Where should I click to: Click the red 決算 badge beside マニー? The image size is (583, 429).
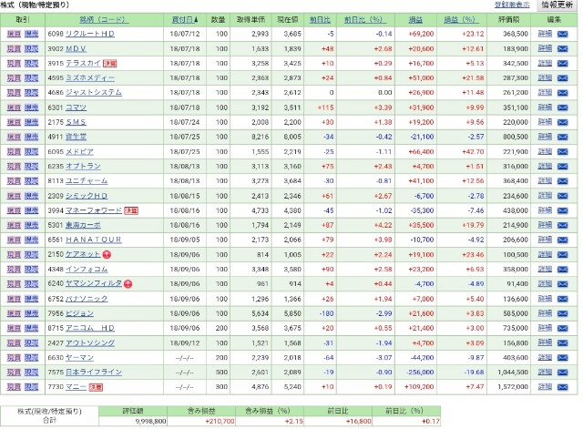click(96, 387)
